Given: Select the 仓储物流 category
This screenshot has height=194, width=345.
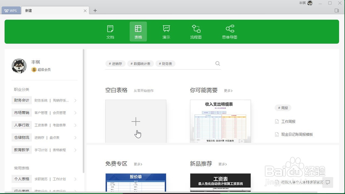Looking at the screenshot, I should pos(21,137).
